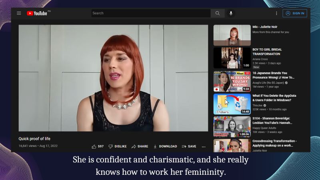This screenshot has width=320, height=180.
Task: Type in the Search field
Action: point(151,13)
